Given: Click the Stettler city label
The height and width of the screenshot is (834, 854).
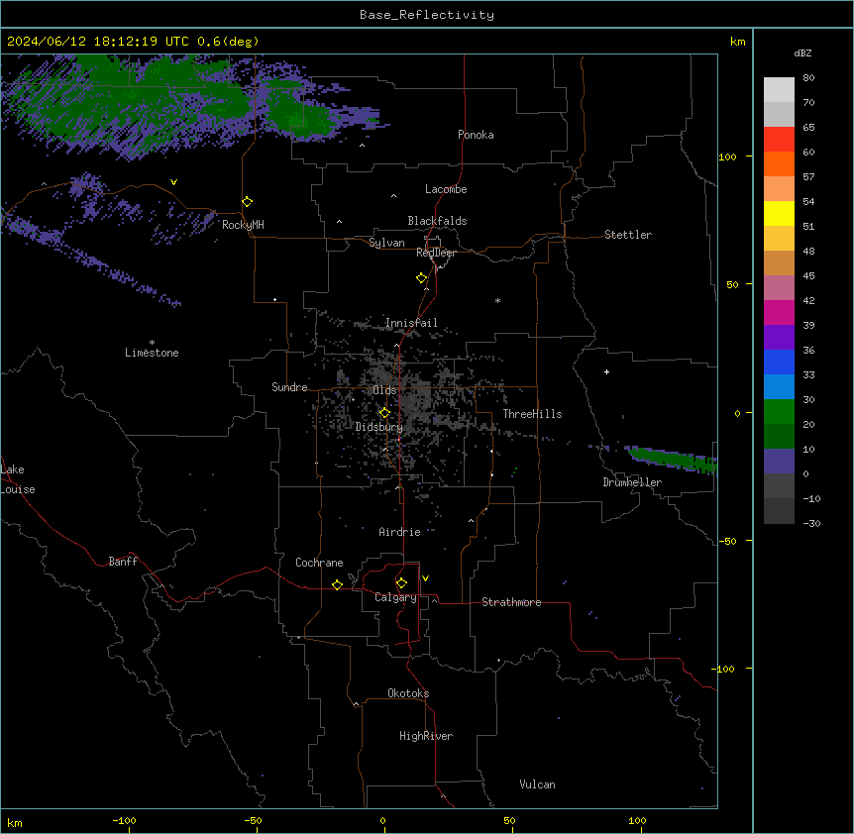Looking at the screenshot, I should pyautogui.click(x=628, y=235).
